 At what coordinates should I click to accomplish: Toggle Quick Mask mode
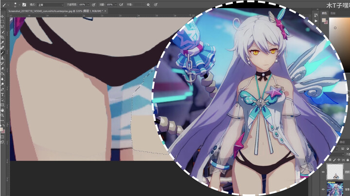tap(2, 137)
